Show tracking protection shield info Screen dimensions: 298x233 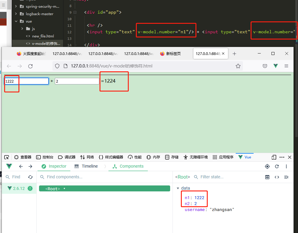click(57, 66)
